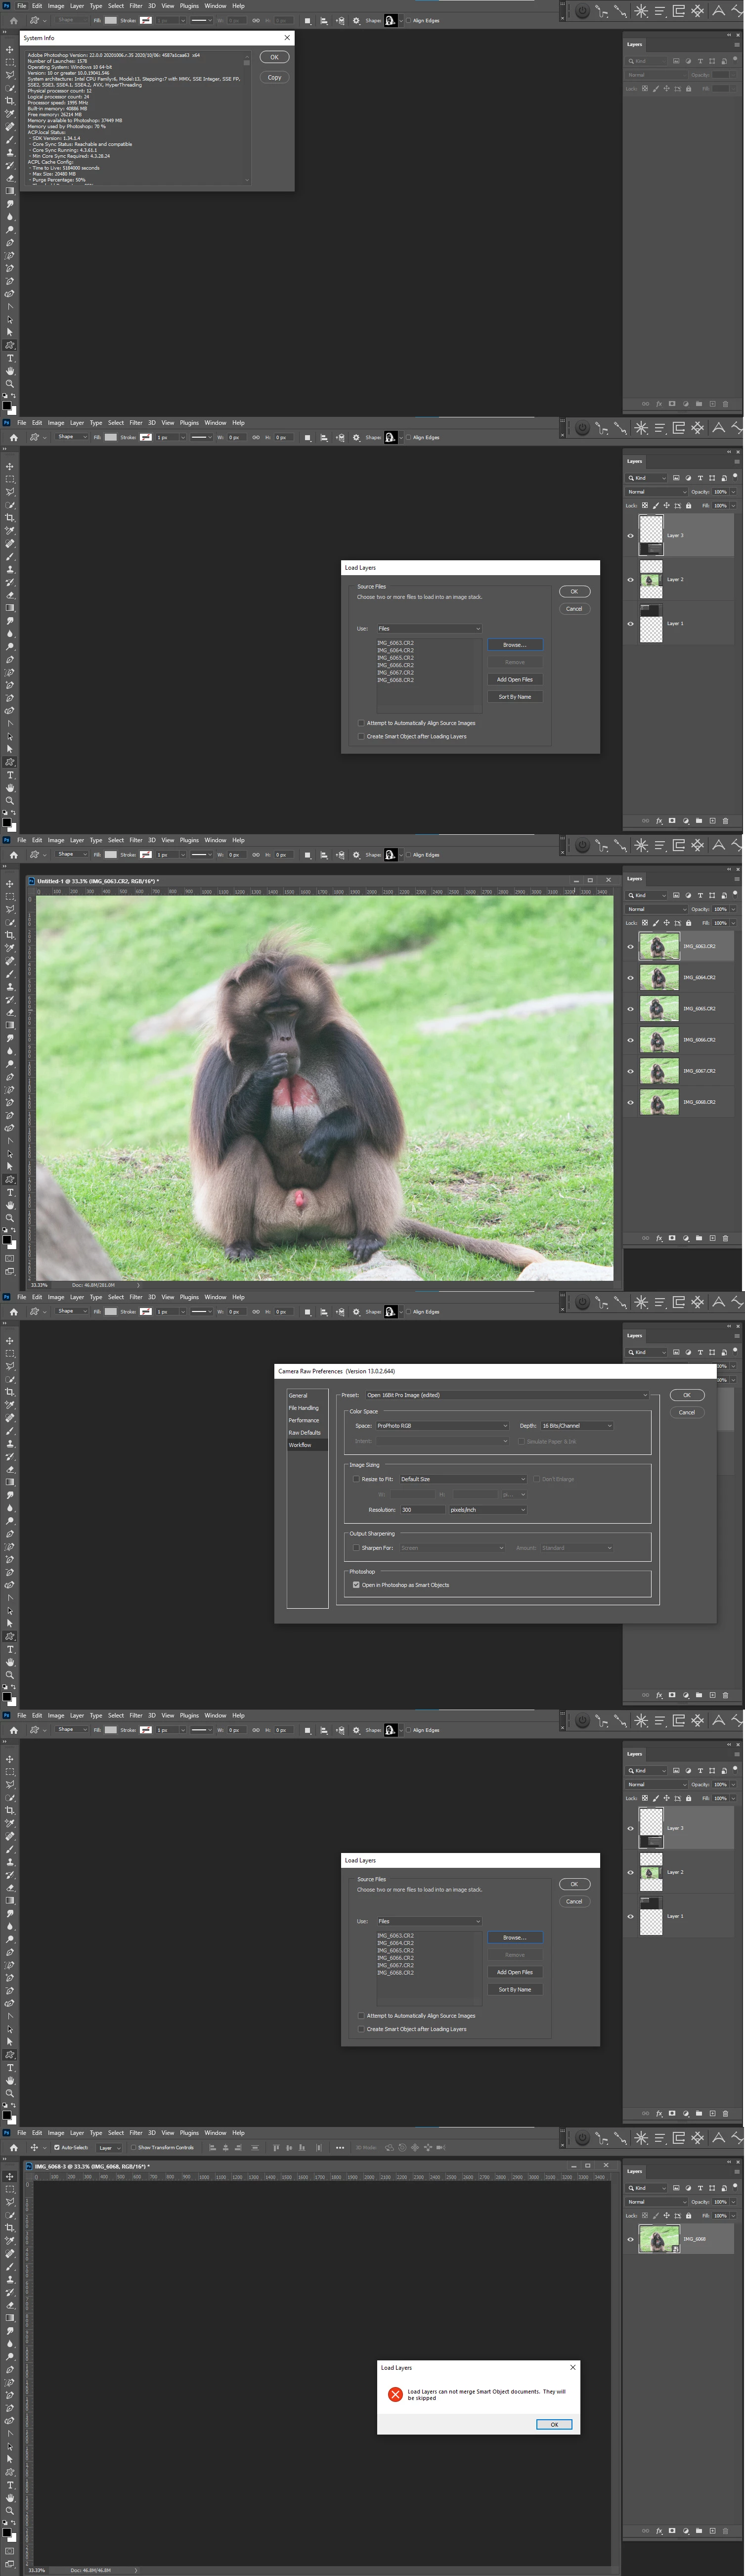Click add layer mask icon below IMG_6068.CR2 layer list
This screenshot has height=2576, width=745.
pos(672,1238)
